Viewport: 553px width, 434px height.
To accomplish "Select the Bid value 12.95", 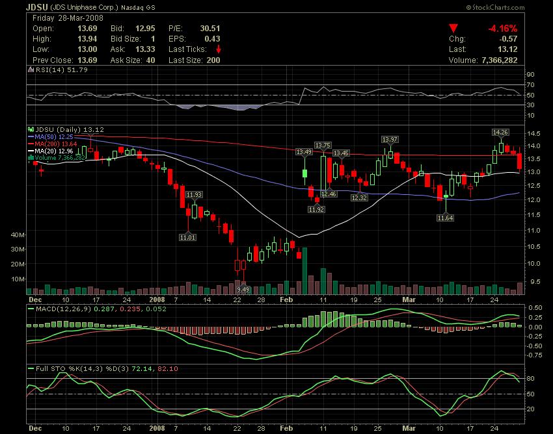I will 145,28.
